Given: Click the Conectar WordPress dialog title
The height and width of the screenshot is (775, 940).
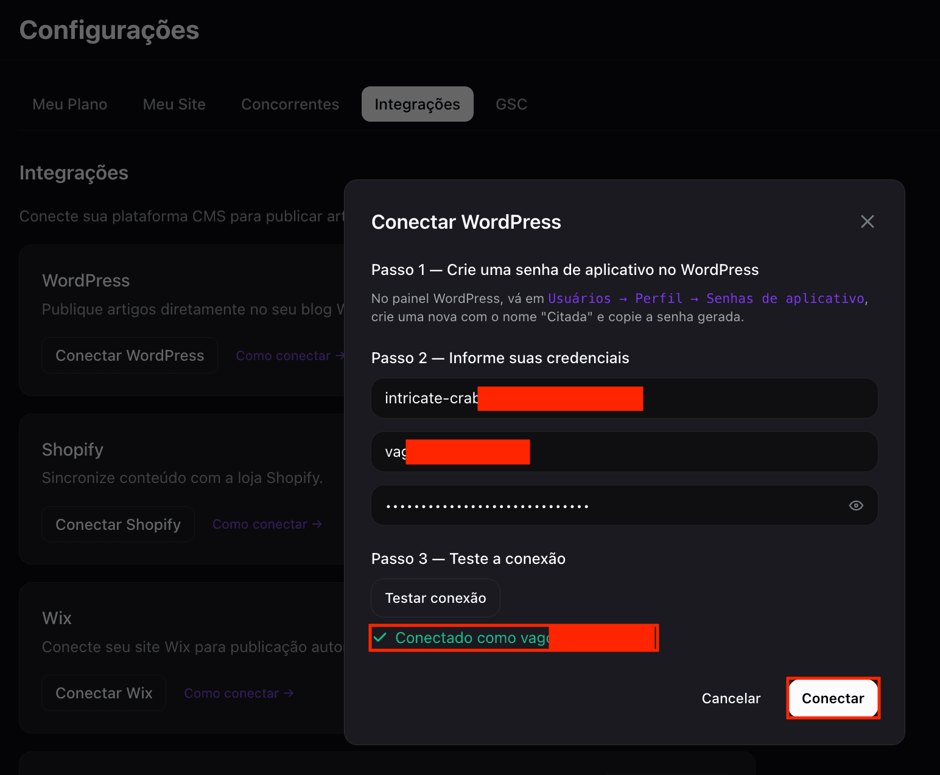Looking at the screenshot, I should click(466, 222).
